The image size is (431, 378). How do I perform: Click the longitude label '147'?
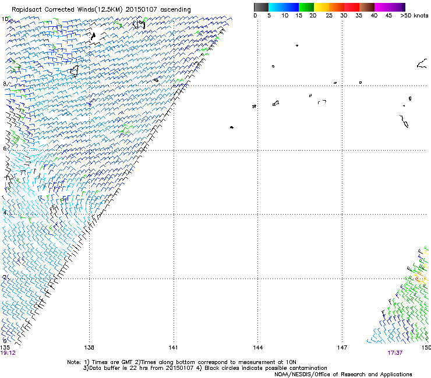(x=342, y=348)
